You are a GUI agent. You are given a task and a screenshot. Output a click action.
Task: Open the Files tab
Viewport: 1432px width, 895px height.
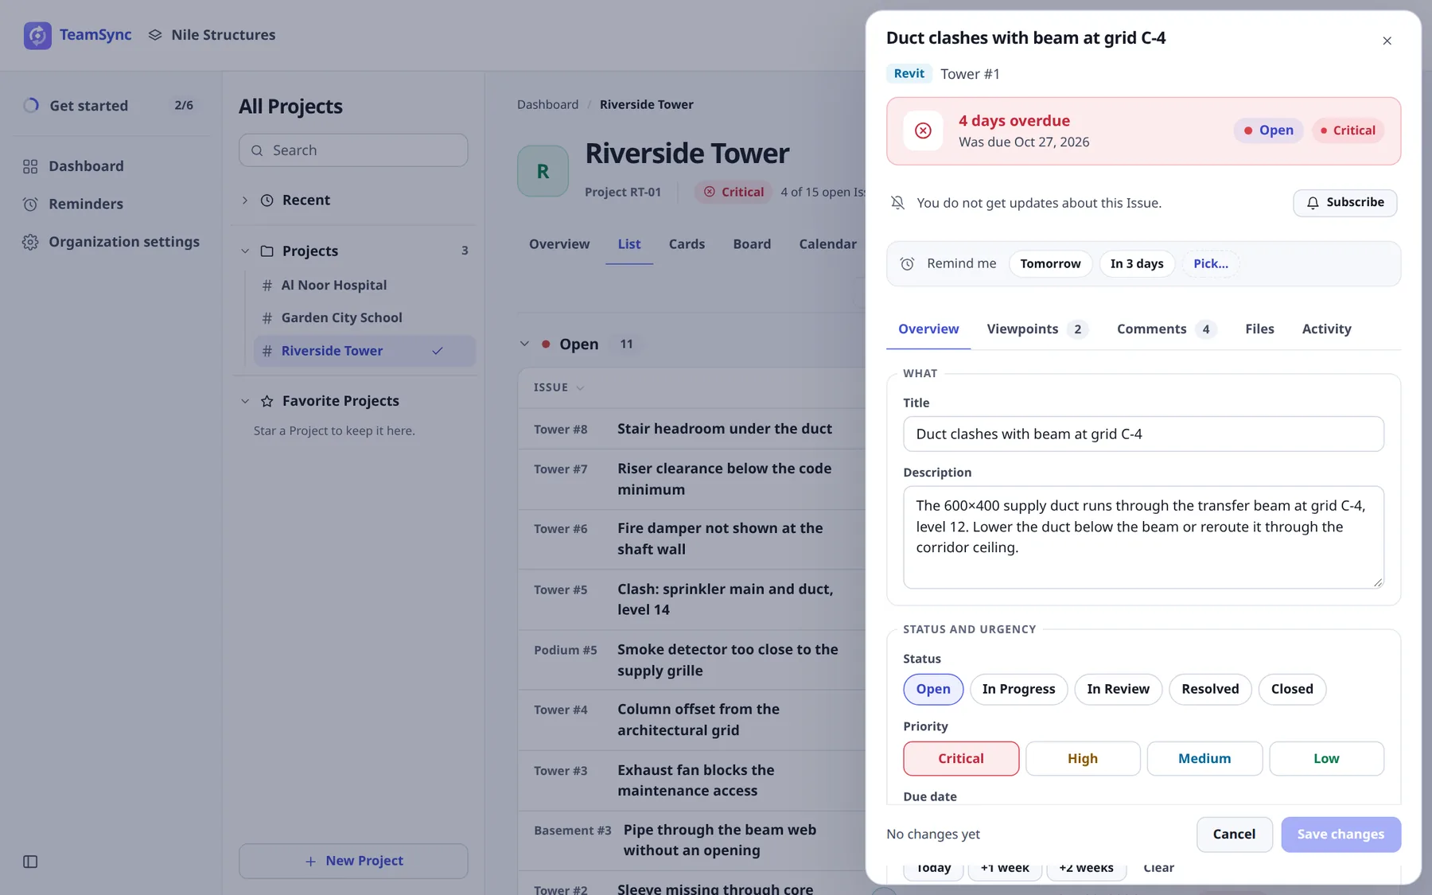point(1259,329)
